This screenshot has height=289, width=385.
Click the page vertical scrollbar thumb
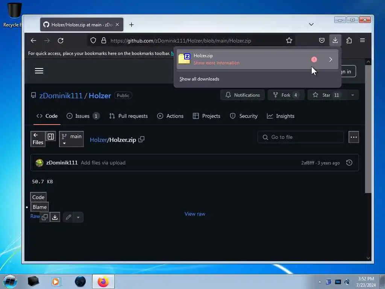coord(368,129)
